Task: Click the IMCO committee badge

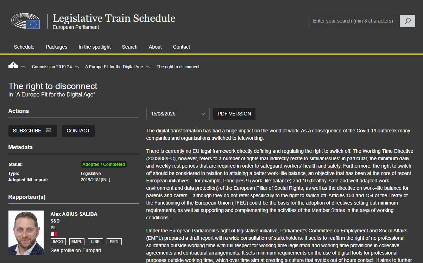Action: [58, 242]
